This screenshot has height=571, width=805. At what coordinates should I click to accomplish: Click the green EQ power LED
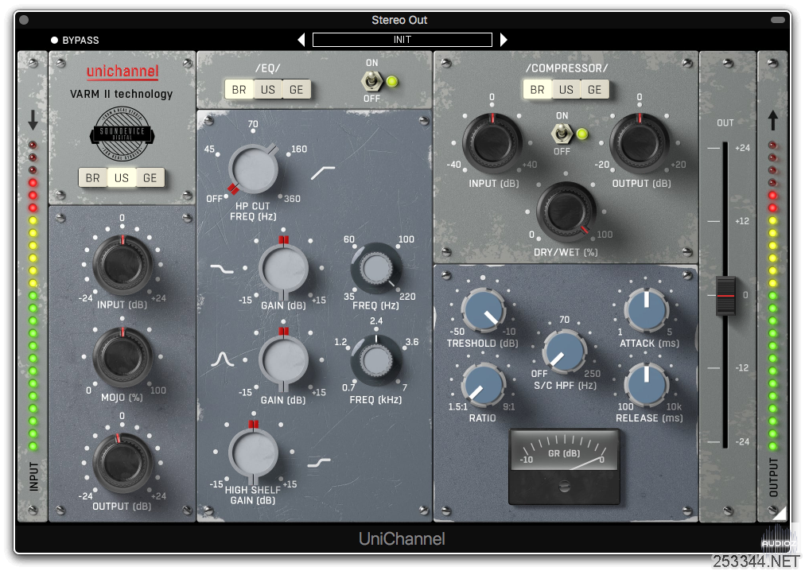pyautogui.click(x=392, y=81)
